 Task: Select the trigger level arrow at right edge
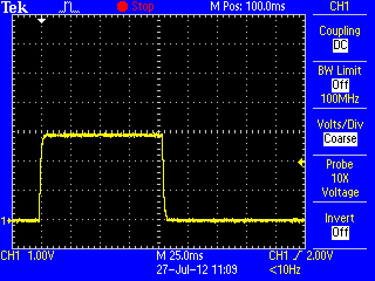point(301,163)
